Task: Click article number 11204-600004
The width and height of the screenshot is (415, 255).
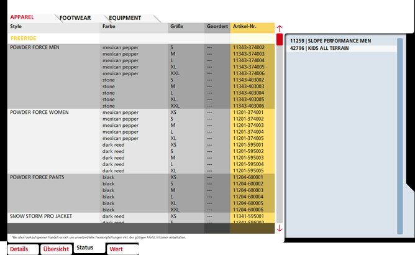Action: click(248, 197)
